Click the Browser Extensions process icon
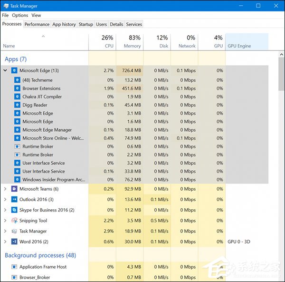 coord(17,88)
